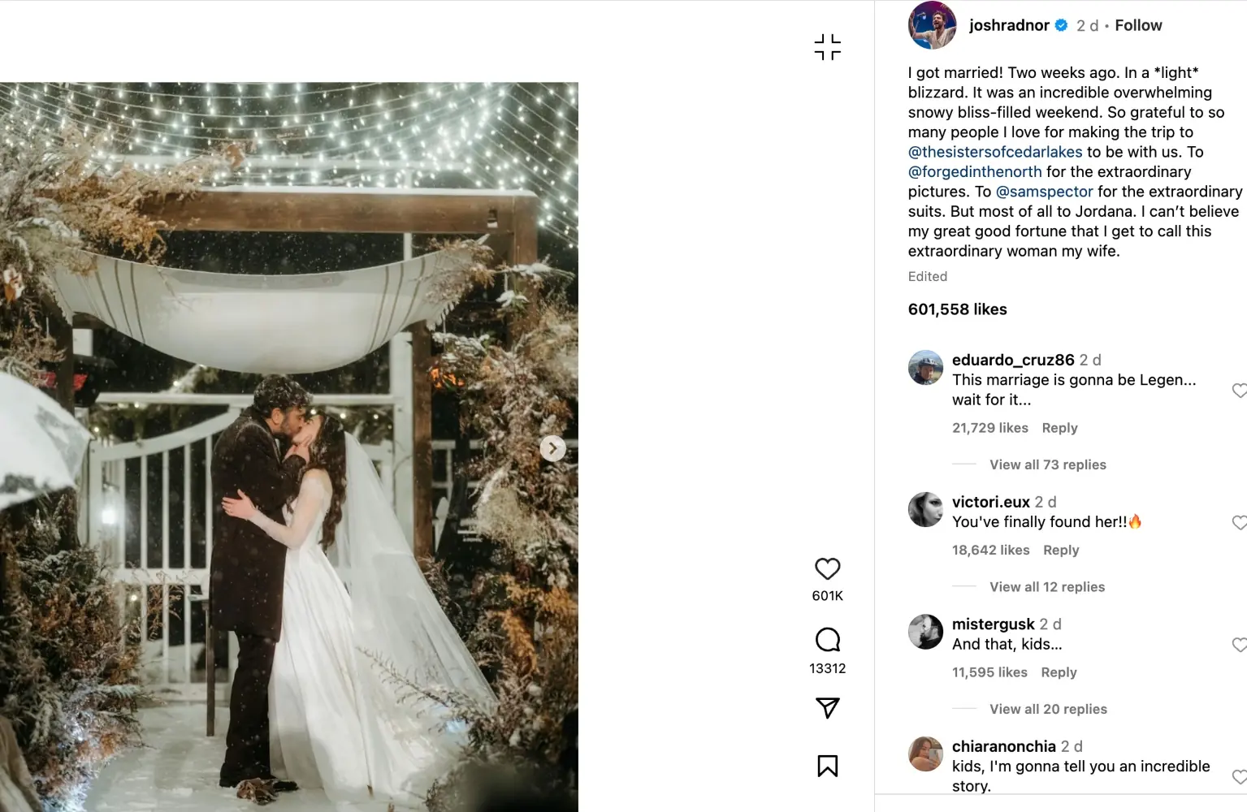Open eduardo_cruz86's avatar
The width and height of the screenshot is (1247, 812).
coord(925,368)
